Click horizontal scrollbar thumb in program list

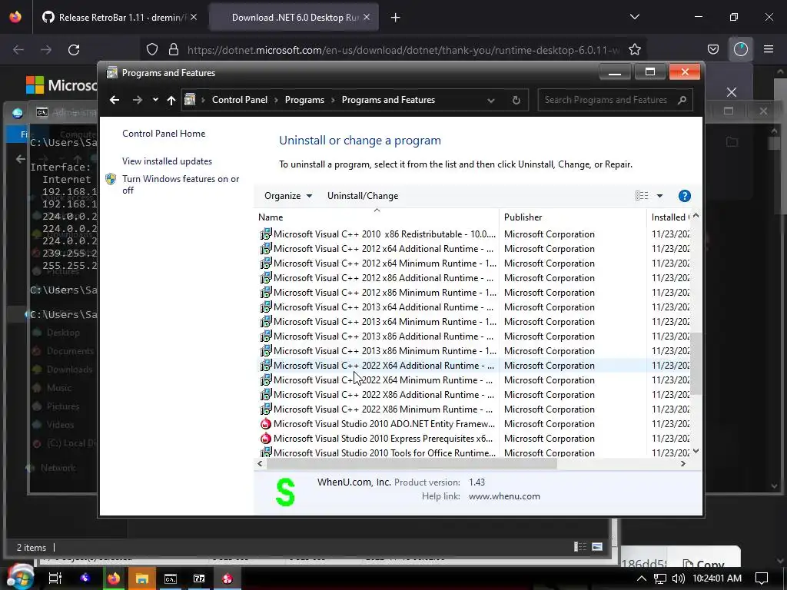click(412, 463)
